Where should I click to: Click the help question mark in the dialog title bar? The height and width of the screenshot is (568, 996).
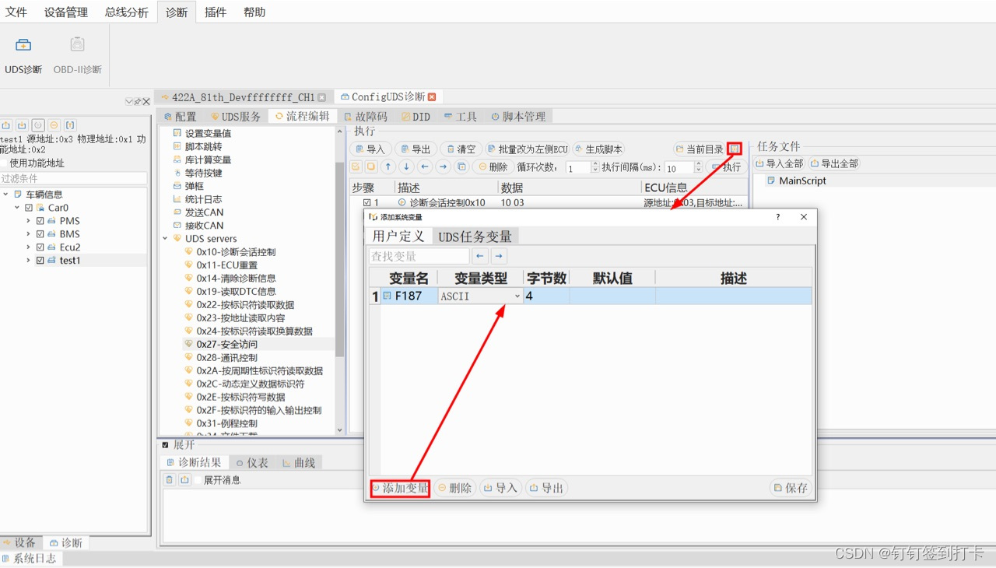point(777,217)
